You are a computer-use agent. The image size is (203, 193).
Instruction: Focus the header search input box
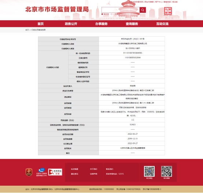121,10
